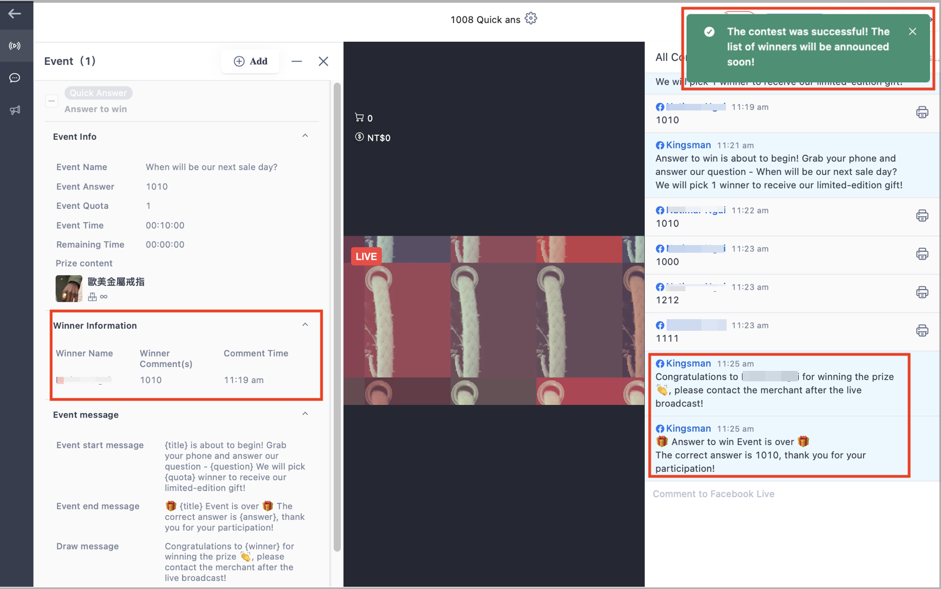Dismiss the contest successful notification

click(912, 31)
